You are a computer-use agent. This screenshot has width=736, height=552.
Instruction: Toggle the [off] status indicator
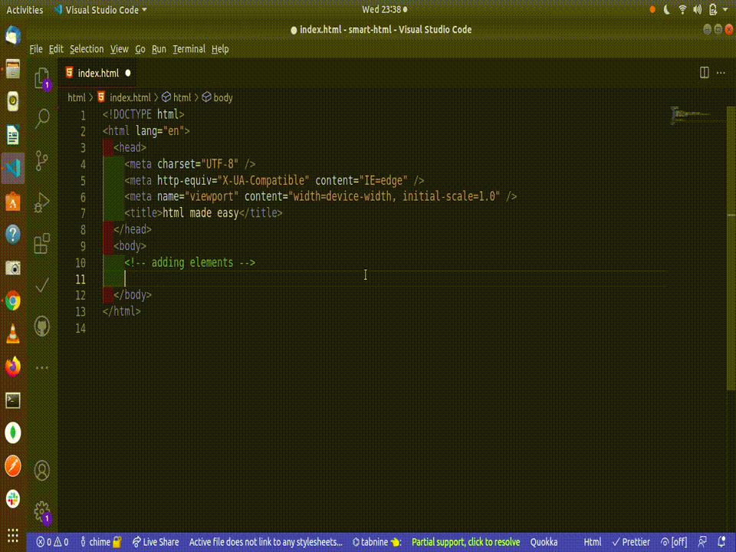click(674, 542)
